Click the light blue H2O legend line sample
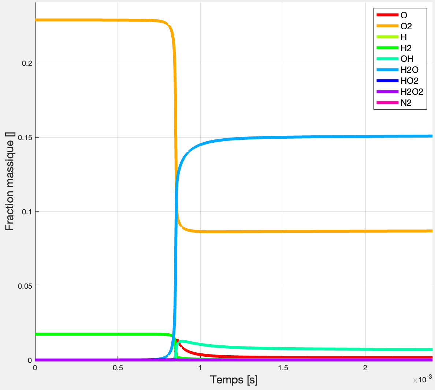 click(x=387, y=70)
